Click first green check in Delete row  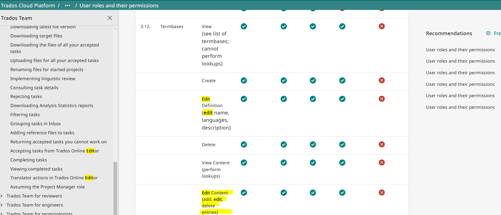click(x=244, y=144)
